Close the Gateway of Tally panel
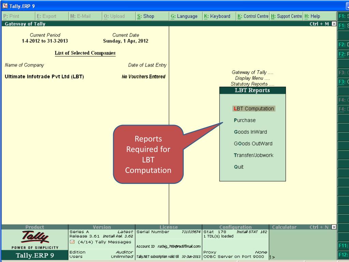The height and width of the screenshot is (262, 349). pyautogui.click(x=334, y=24)
